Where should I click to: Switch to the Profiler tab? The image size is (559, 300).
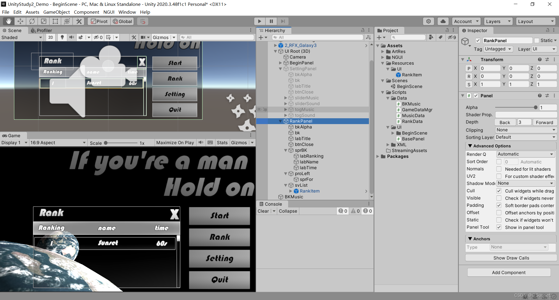coord(41,30)
